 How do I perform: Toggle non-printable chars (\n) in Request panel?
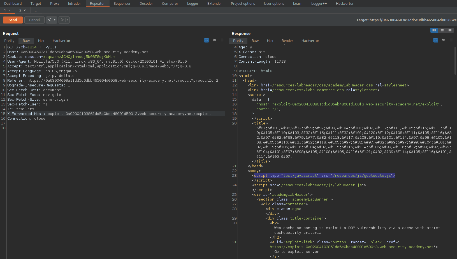214,40
